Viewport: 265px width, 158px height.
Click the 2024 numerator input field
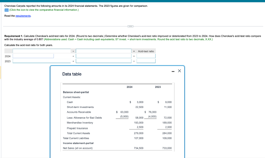tap(33, 56)
